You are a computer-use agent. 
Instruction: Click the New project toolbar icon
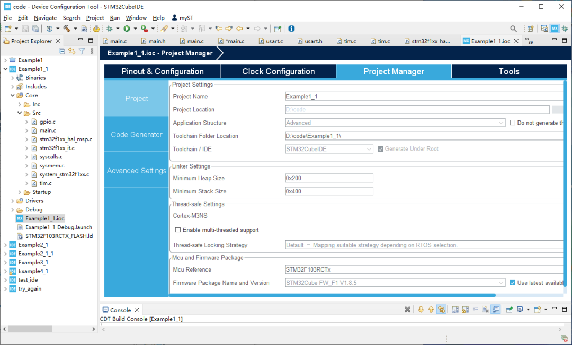pos(8,29)
